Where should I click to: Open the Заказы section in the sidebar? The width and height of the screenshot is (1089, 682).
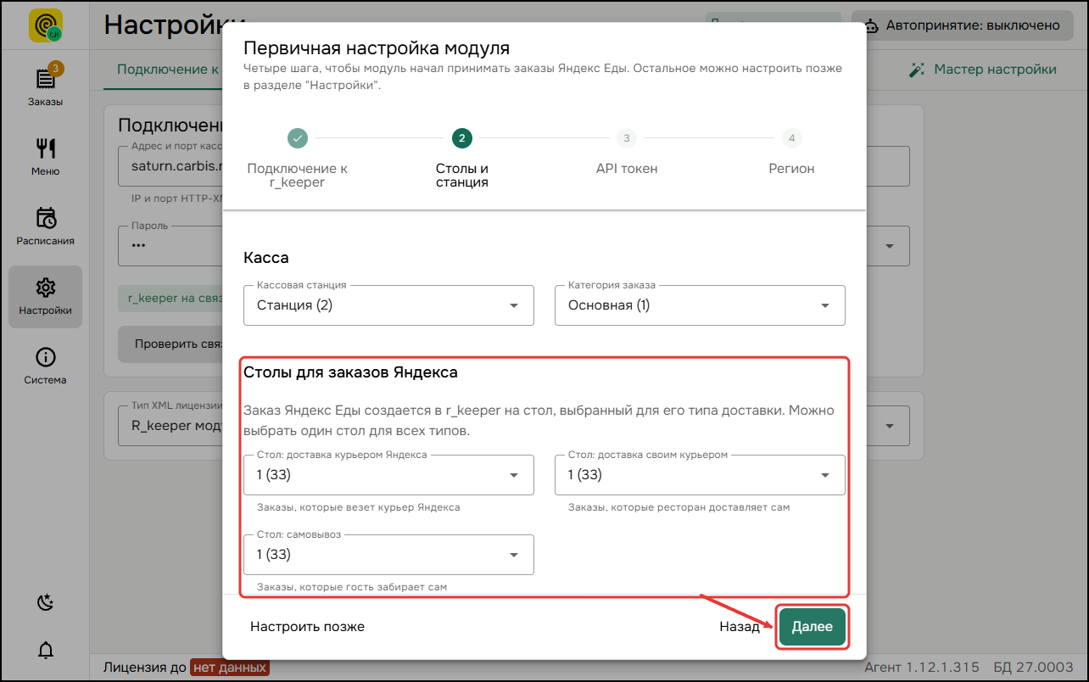(x=45, y=86)
